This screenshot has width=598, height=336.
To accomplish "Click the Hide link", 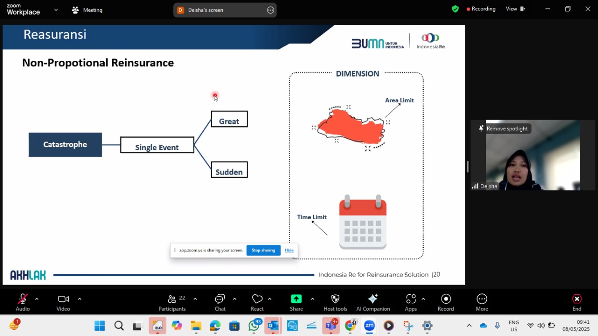I will pos(289,250).
